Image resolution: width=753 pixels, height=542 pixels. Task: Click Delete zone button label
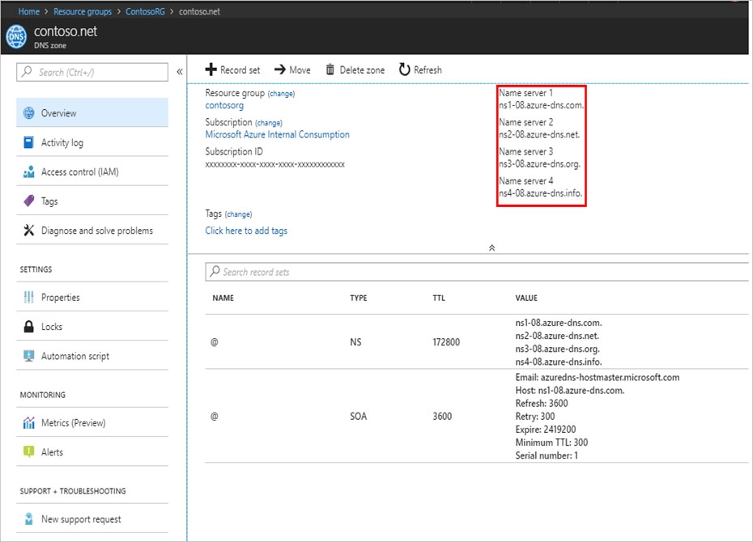pos(362,70)
